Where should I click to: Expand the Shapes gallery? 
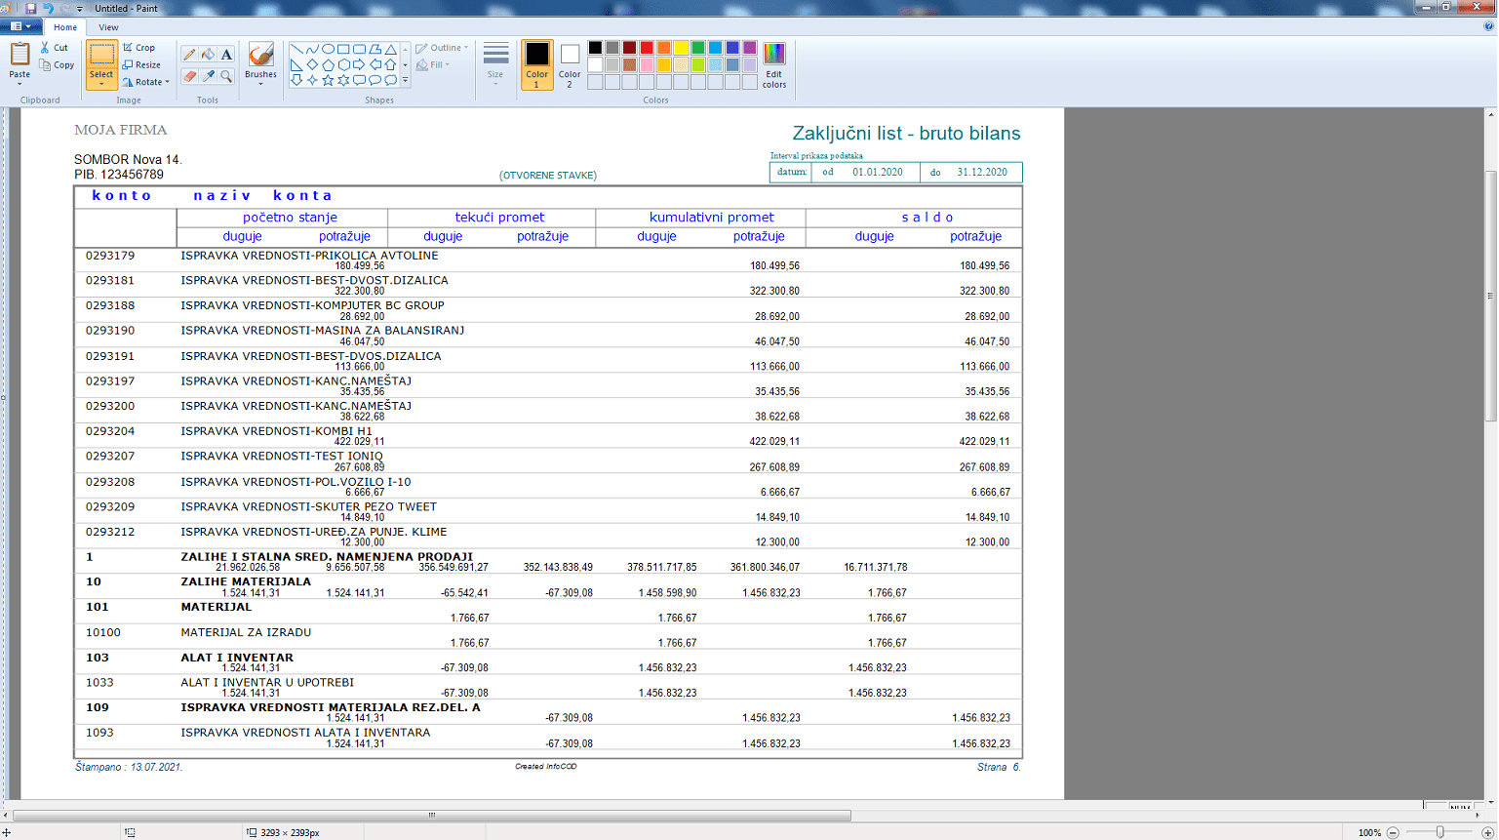406,81
